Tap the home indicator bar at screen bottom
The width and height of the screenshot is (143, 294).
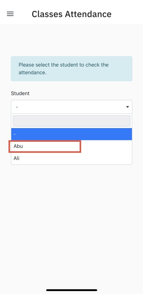pos(72,290)
